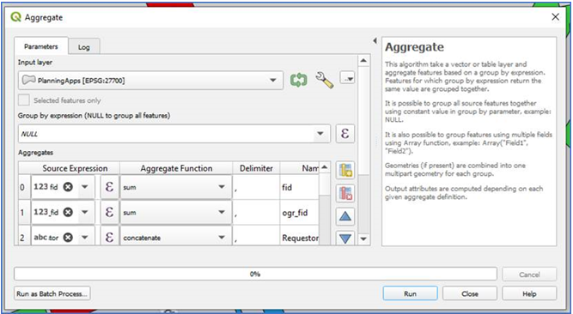
Task: Click the delete selected field icon
Action: pos(345,193)
